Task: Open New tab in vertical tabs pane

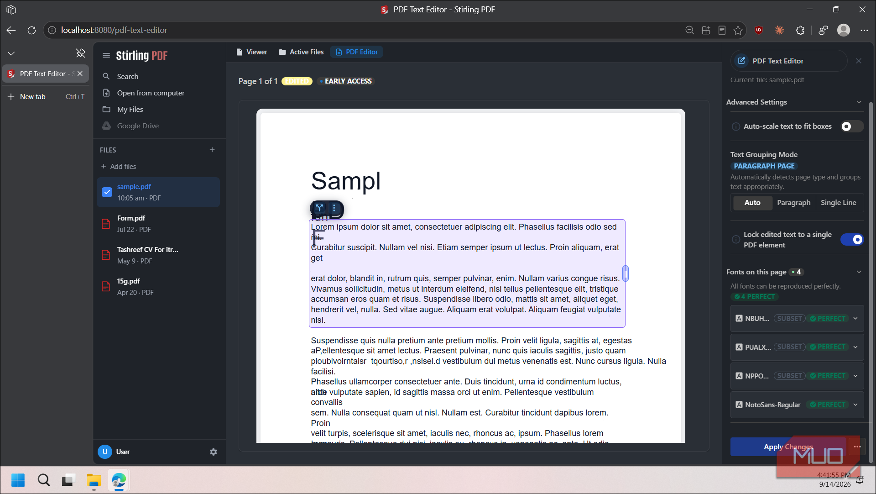Action: (x=46, y=97)
